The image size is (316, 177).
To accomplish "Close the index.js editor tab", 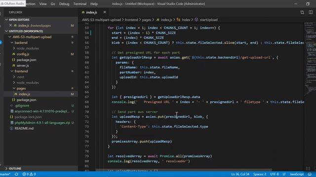I will click(x=105, y=12).
